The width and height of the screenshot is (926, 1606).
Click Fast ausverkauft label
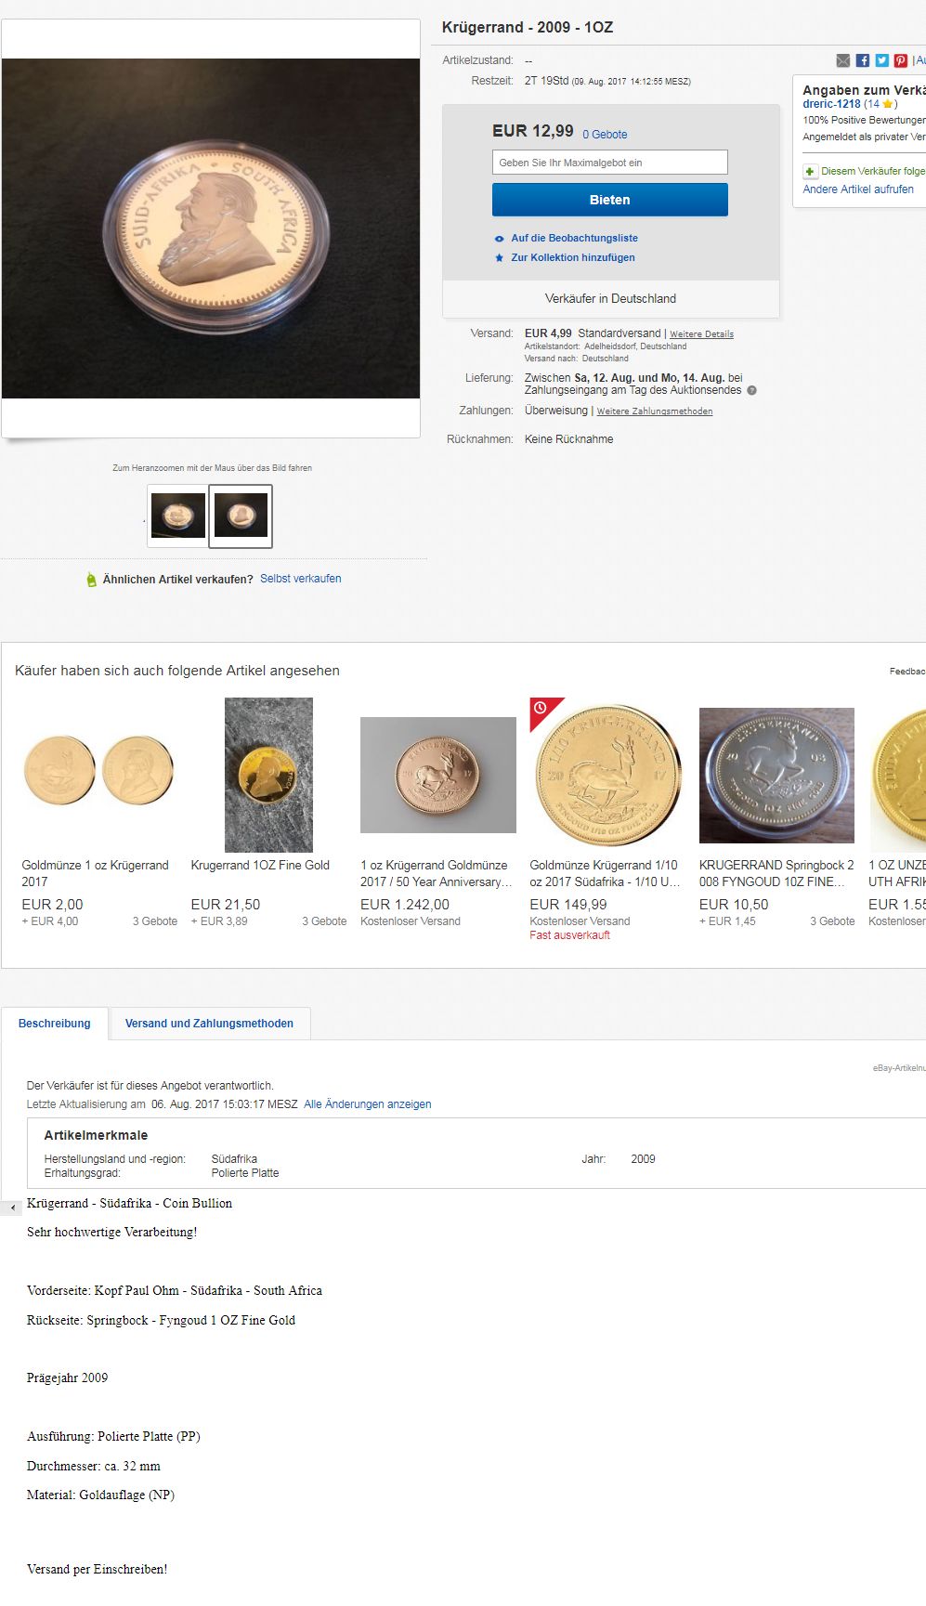[x=569, y=935]
